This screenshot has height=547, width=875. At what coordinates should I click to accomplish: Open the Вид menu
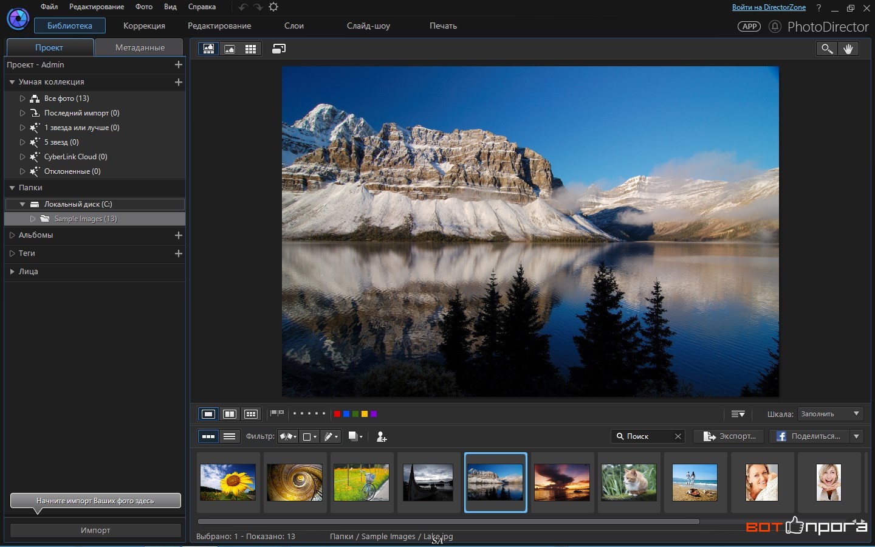(x=170, y=7)
